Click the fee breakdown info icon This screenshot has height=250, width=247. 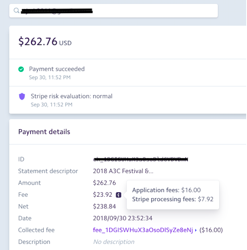[x=118, y=195]
